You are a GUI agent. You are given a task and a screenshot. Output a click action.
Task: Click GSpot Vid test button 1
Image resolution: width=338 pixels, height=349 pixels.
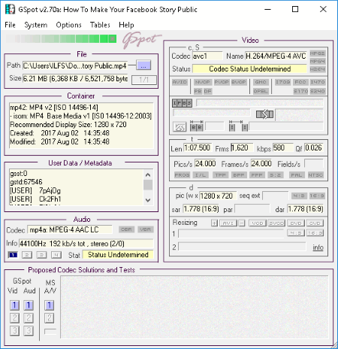pyautogui.click(x=14, y=305)
